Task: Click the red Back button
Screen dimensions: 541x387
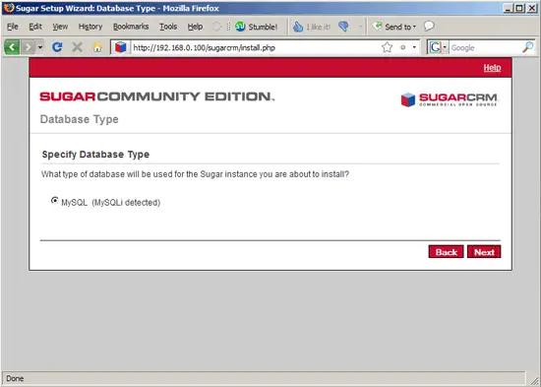Action: [447, 252]
